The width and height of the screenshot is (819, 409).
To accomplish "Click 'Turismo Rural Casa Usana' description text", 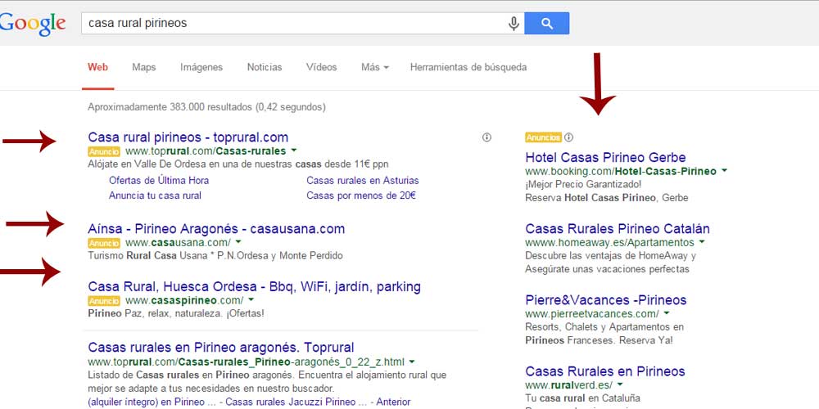I will click(x=215, y=255).
